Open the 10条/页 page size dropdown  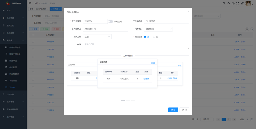207,119
